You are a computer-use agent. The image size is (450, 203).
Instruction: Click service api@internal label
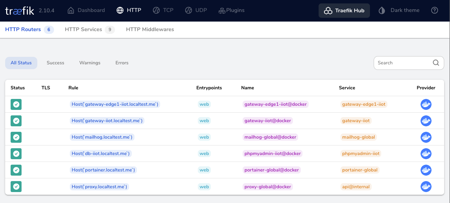point(356,187)
